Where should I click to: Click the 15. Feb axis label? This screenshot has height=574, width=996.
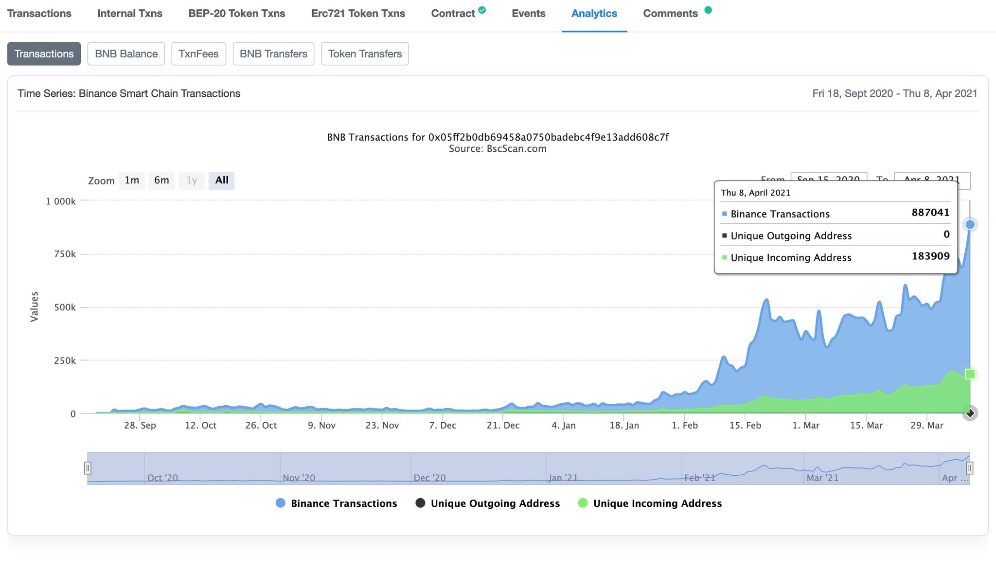pos(745,426)
